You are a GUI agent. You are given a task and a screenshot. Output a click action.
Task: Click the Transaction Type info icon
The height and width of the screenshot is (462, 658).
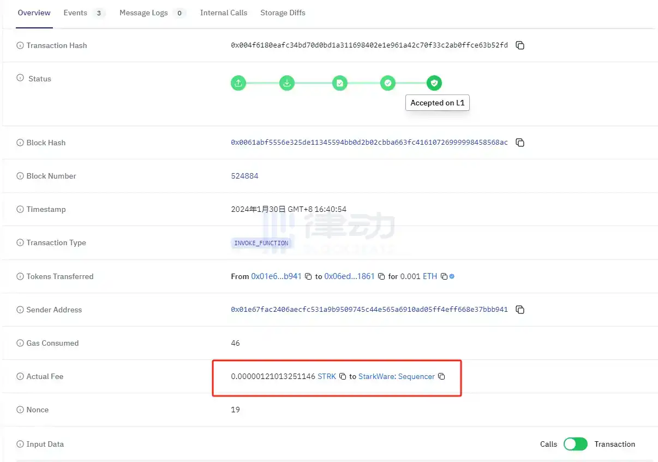pos(21,243)
